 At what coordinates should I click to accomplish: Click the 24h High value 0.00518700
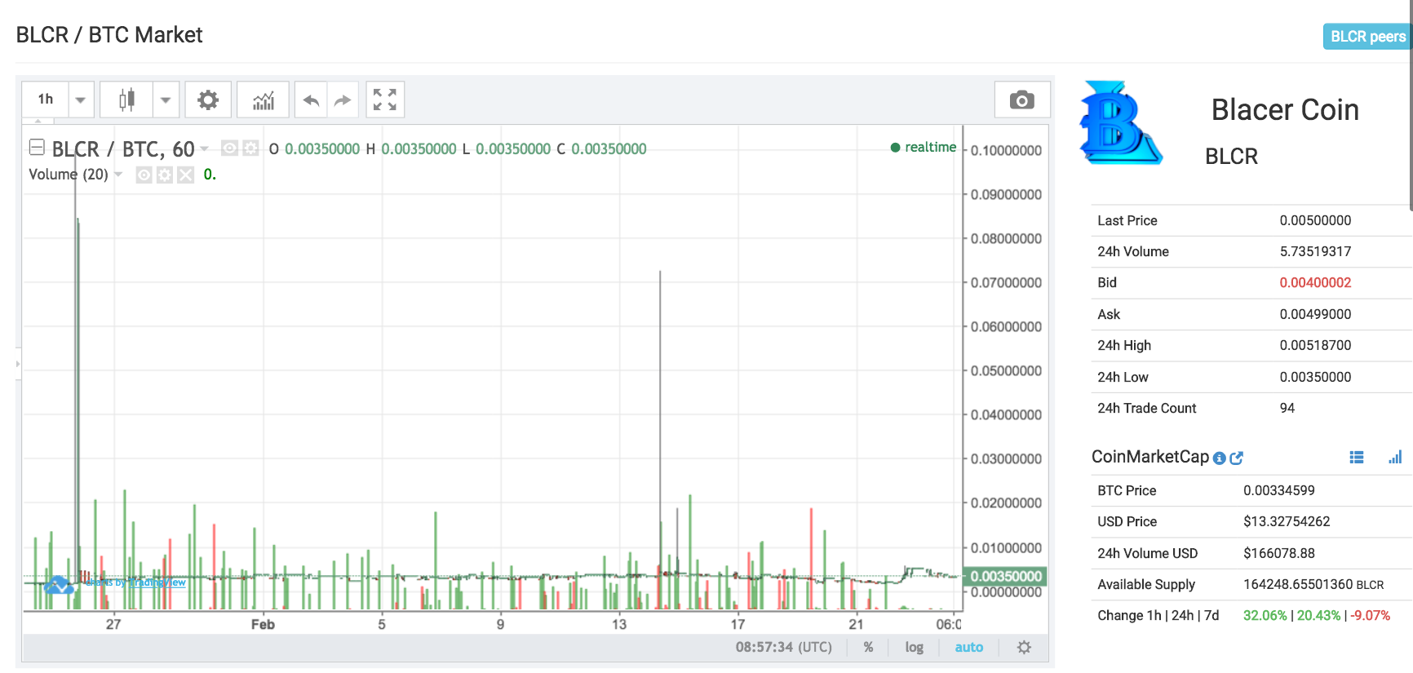tap(1315, 345)
